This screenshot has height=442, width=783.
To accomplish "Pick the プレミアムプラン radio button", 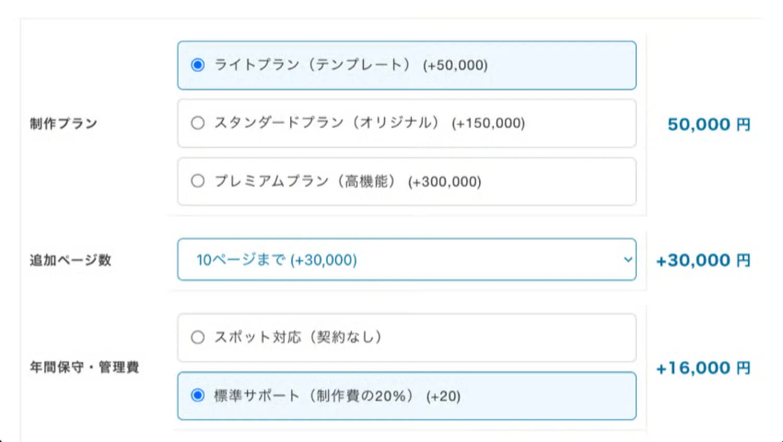I will click(x=197, y=181).
